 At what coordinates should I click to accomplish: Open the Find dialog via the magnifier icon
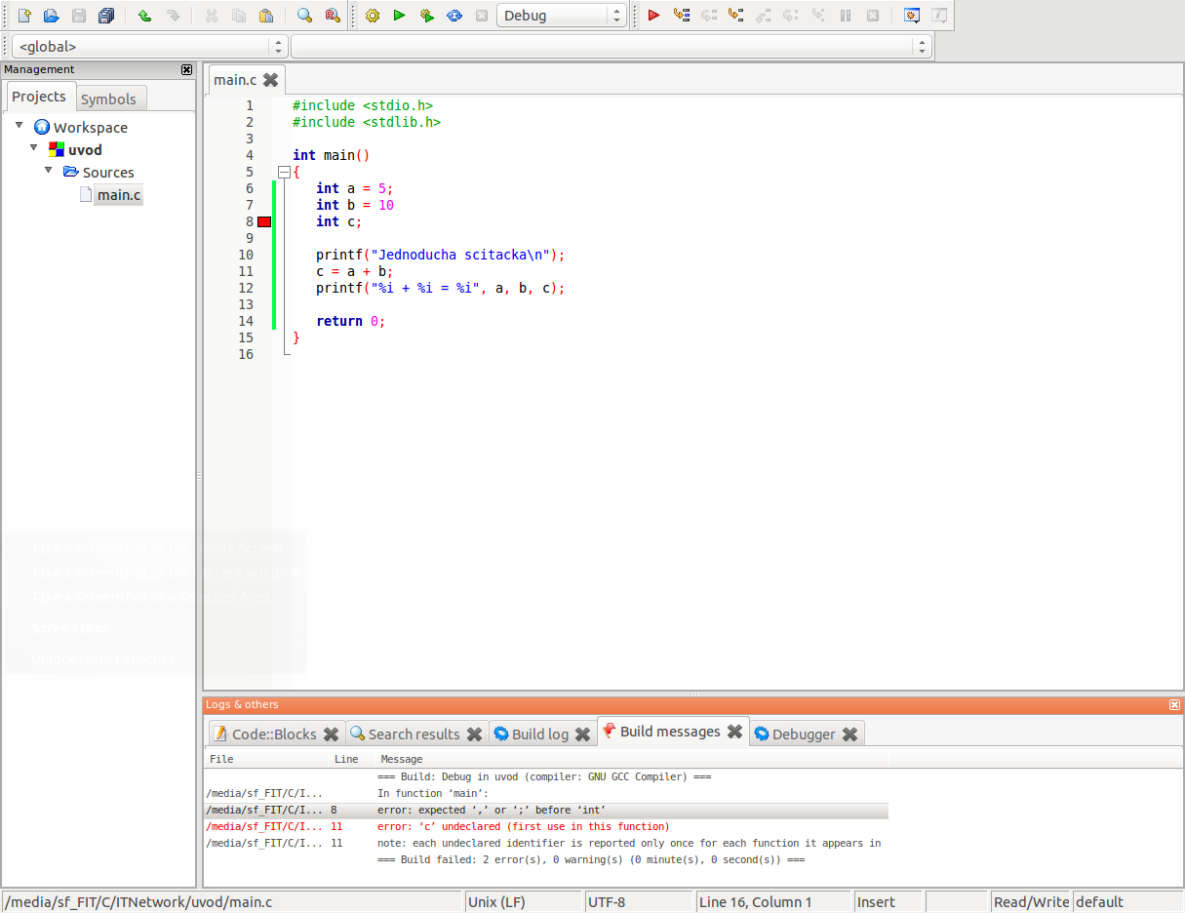303,15
